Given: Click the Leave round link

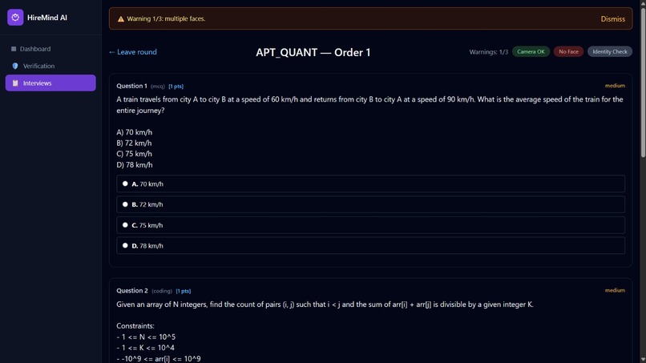Looking at the screenshot, I should (133, 52).
